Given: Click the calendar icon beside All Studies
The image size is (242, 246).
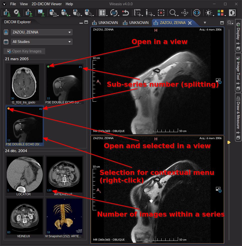Looking at the screenshot, I should pyautogui.click(x=6, y=42).
